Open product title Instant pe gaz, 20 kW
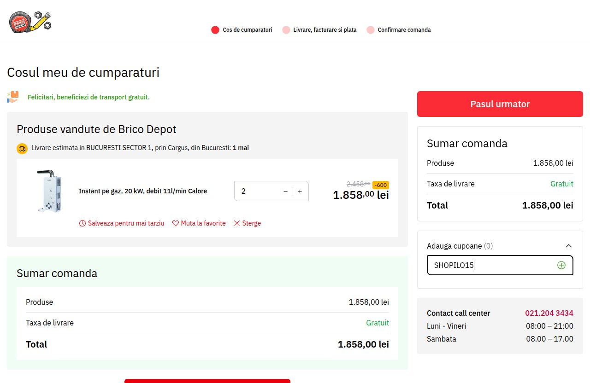The height and width of the screenshot is (383, 590). point(143,191)
